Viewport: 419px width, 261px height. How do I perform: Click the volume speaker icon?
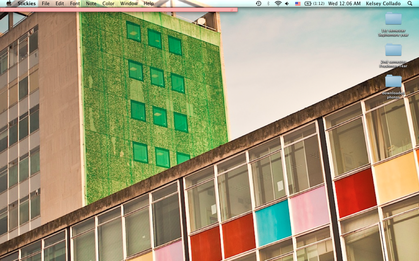click(287, 3)
